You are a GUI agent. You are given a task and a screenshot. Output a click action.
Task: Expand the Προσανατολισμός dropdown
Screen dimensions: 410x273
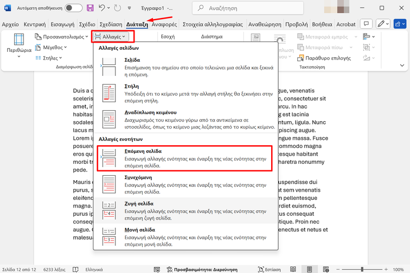coord(61,37)
